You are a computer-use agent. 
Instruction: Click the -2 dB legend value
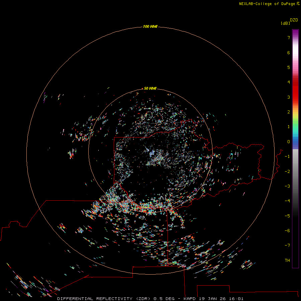[x=287, y=172]
